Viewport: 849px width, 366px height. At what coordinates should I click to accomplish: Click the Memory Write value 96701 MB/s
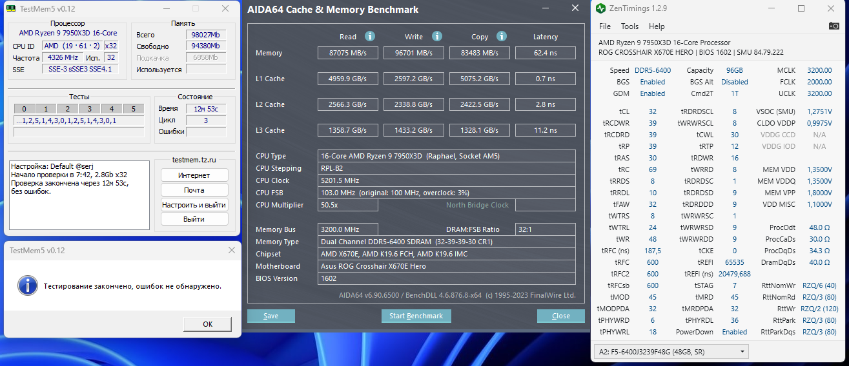coord(414,53)
